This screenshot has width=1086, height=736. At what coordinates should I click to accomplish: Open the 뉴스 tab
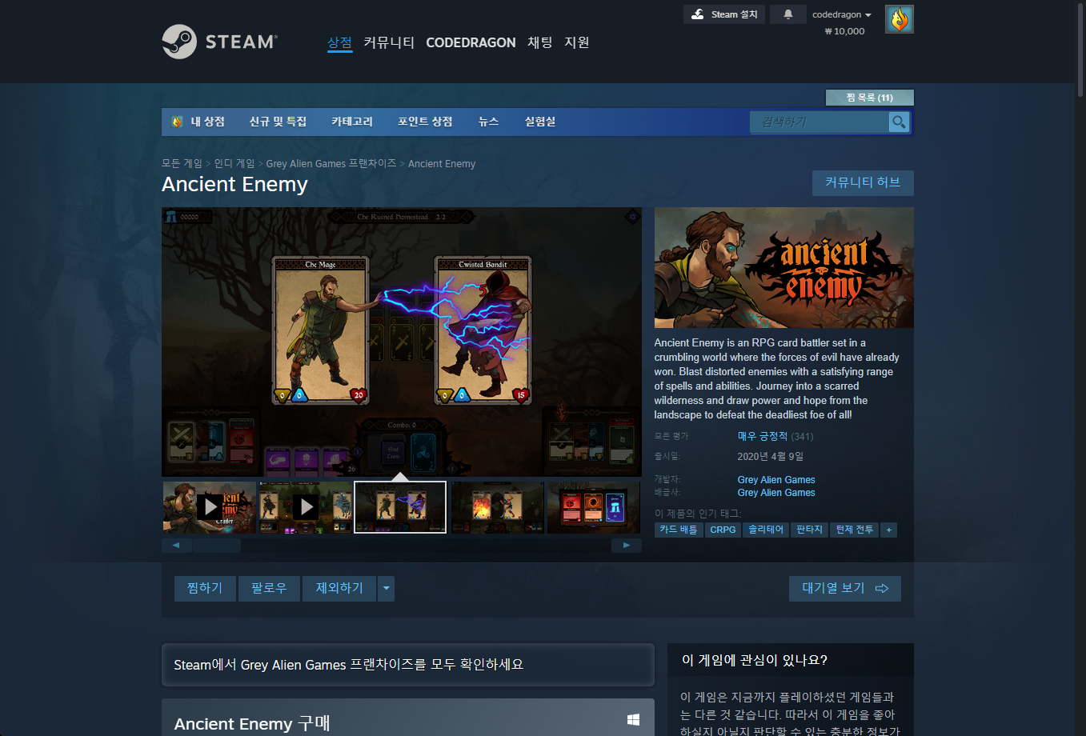[489, 122]
